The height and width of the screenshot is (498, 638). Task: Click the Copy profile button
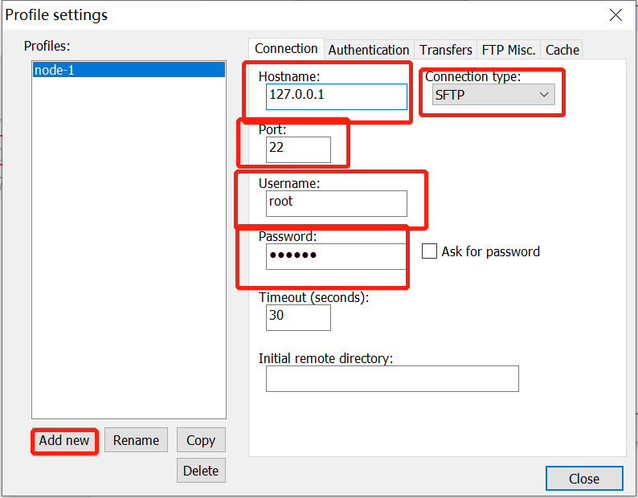click(x=201, y=440)
